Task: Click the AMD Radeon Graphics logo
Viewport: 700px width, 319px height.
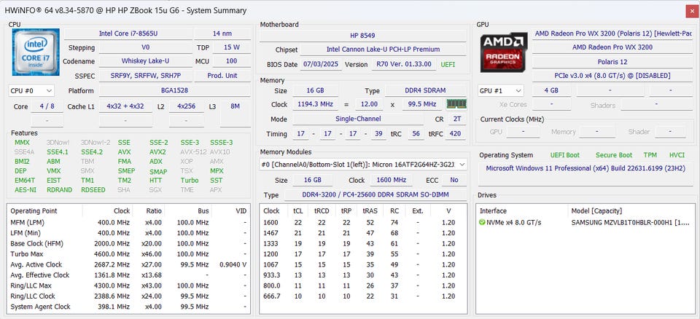Action: pyautogui.click(x=504, y=52)
